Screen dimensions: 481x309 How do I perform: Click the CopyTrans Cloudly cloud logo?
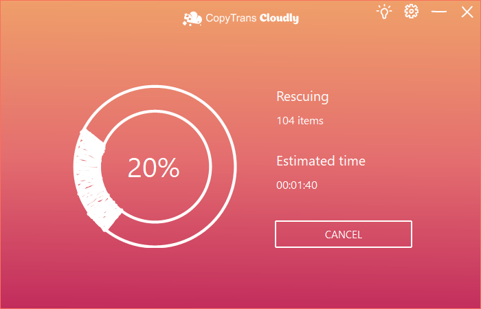pyautogui.click(x=192, y=19)
